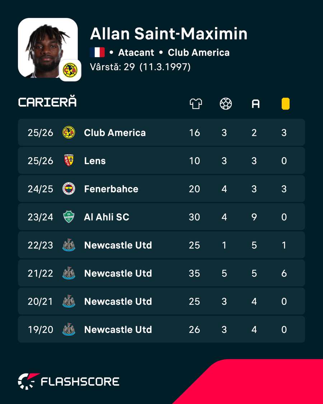Viewport: 323px width, 404px height.
Task: Click the jersey appearances column icon
Action: click(x=196, y=104)
